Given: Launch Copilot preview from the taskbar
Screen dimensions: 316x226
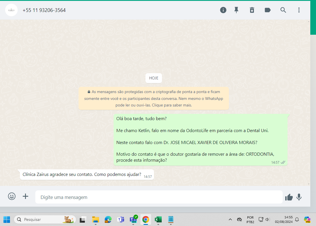Looking at the screenshot, I should pyautogui.click(x=307, y=219).
